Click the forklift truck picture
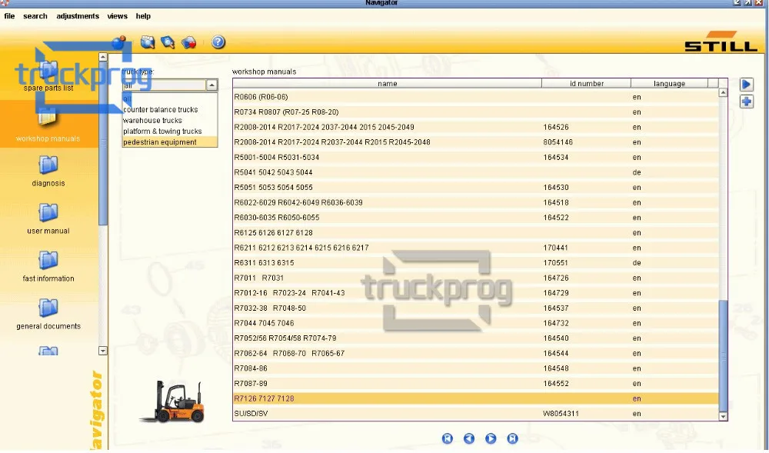 pyautogui.click(x=172, y=401)
